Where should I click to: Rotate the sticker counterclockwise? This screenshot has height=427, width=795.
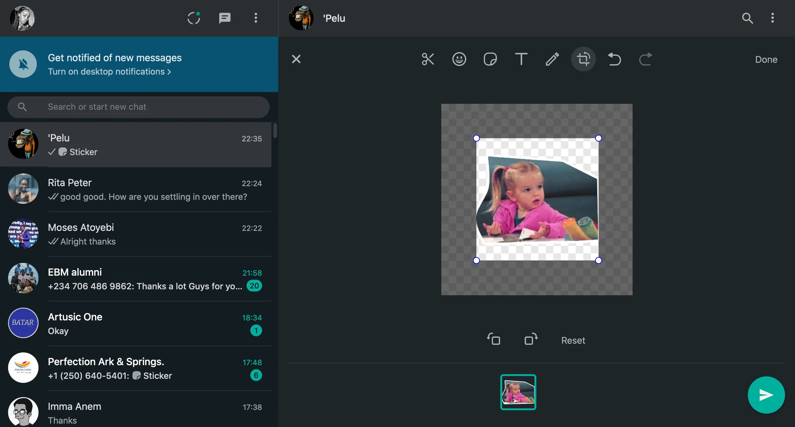click(494, 339)
